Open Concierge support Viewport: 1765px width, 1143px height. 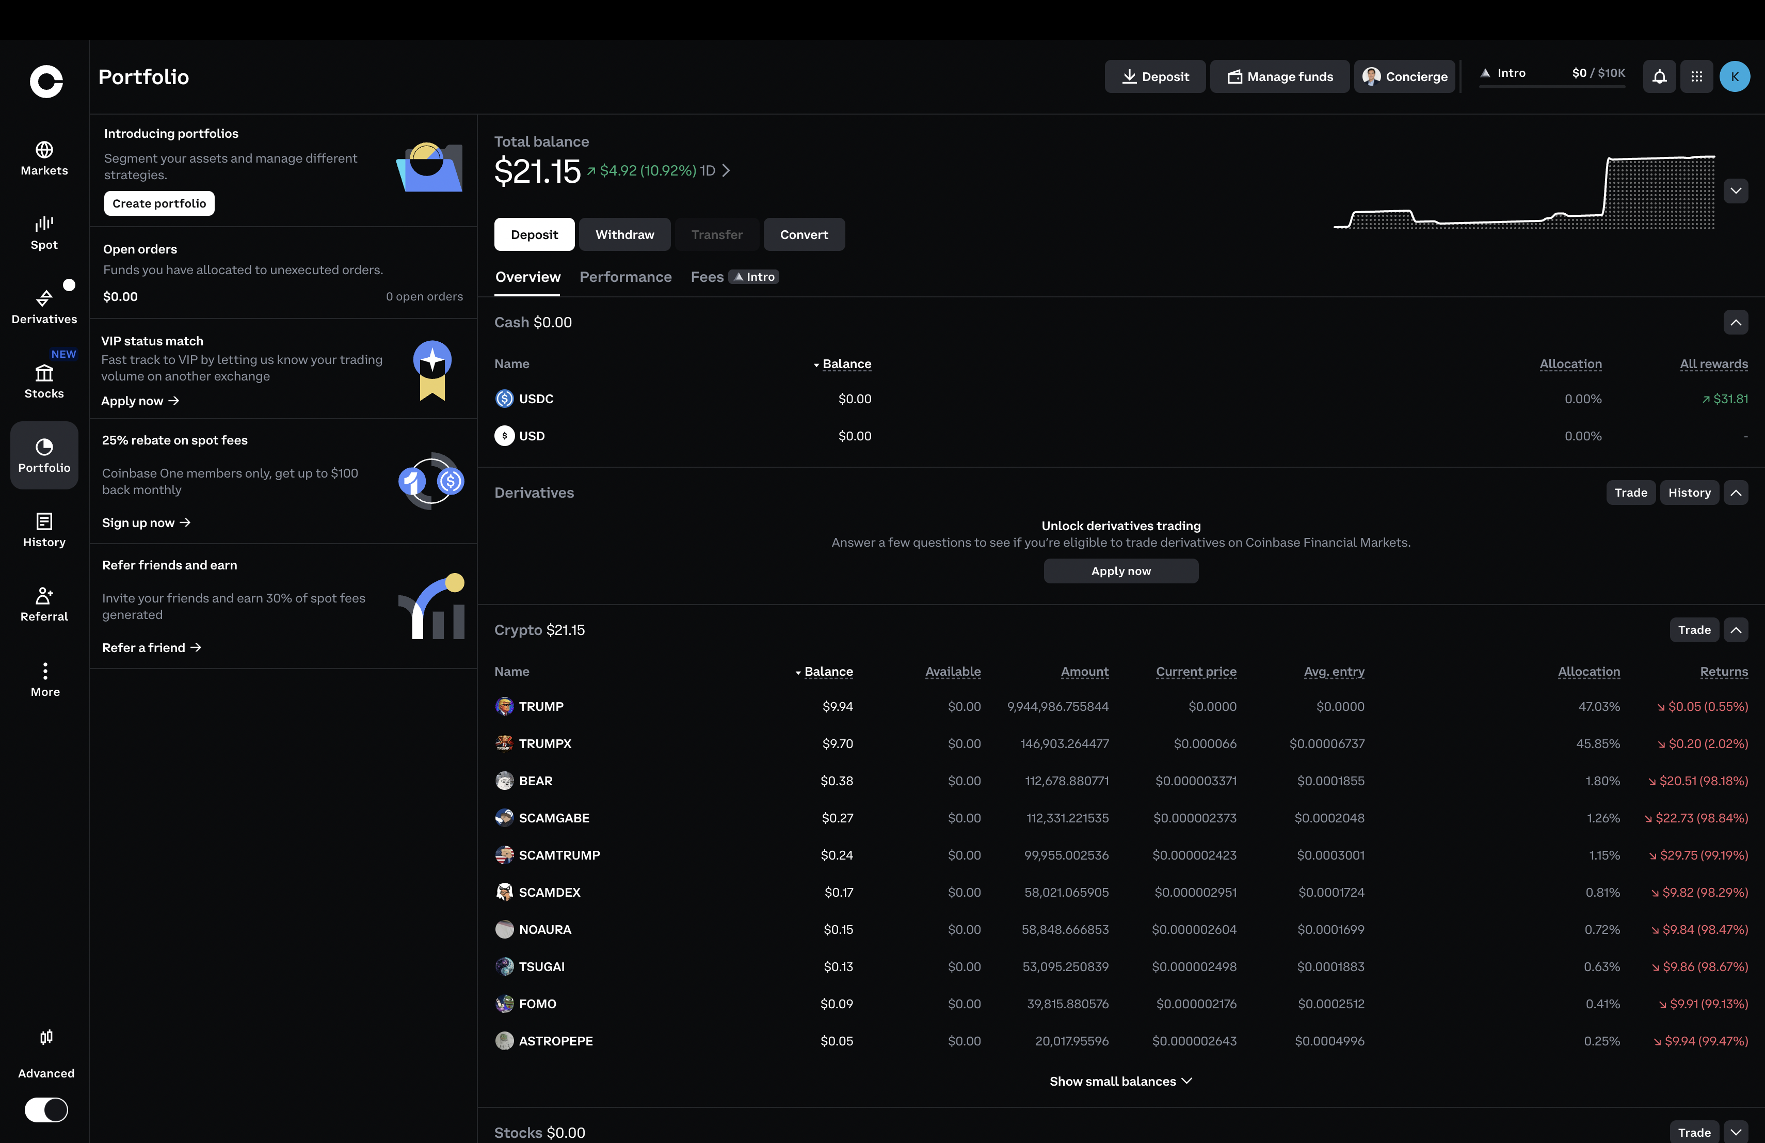(1405, 76)
